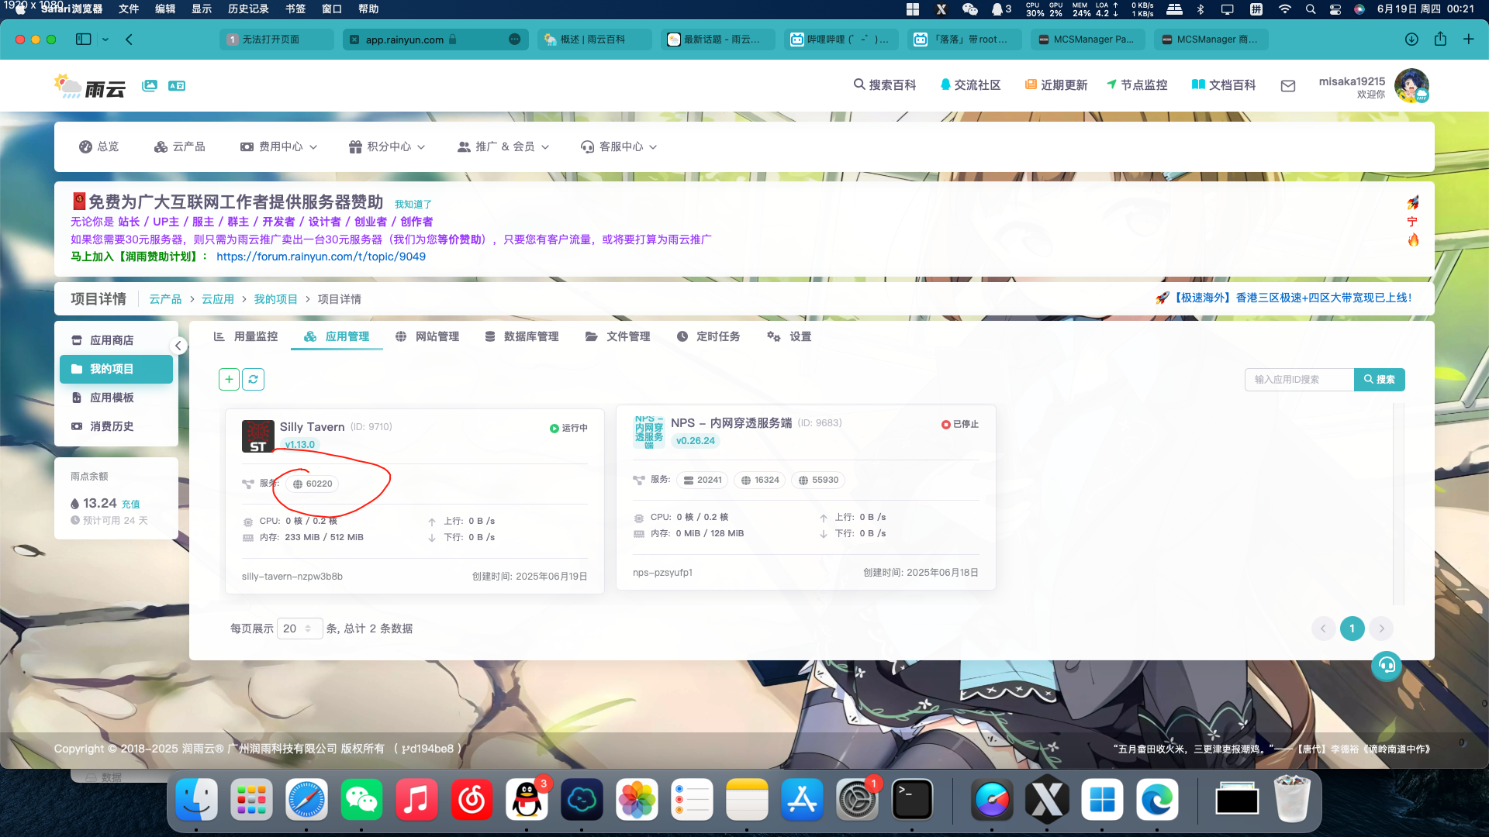Image resolution: width=1489 pixels, height=837 pixels.
Task: Open forum.rainyun.com topic 9049 link
Action: pyautogui.click(x=321, y=257)
